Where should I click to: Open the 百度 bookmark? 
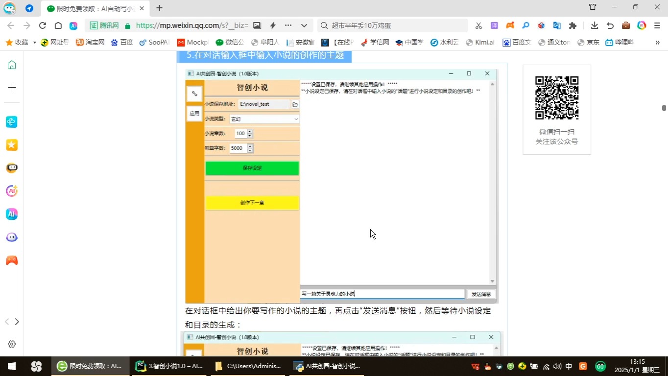tap(122, 43)
